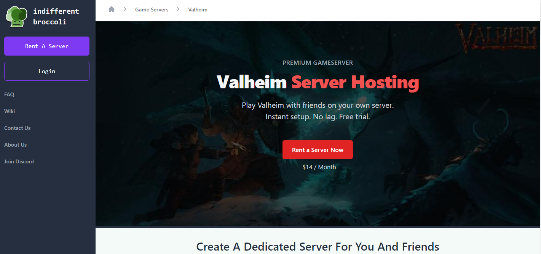Go to the Game Servers breadcrumb
Image resolution: width=541 pixels, height=254 pixels.
coord(152,10)
